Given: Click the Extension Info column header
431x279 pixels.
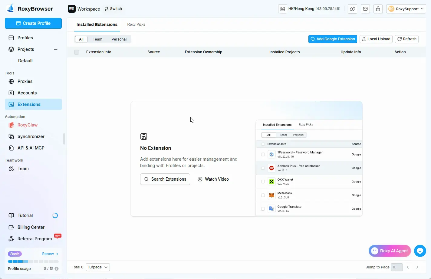Looking at the screenshot, I should point(99,52).
